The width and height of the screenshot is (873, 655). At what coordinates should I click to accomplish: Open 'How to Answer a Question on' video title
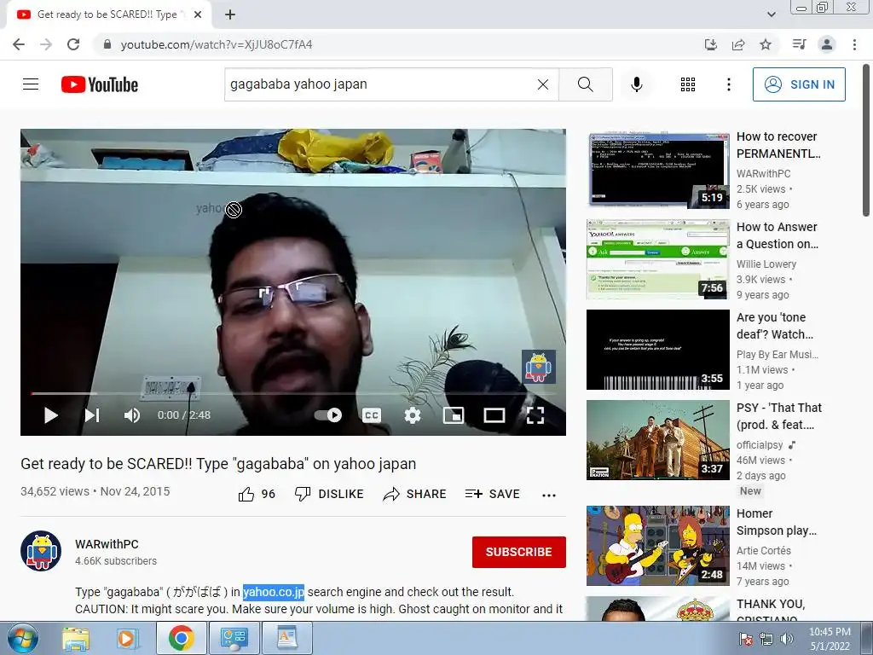click(778, 235)
